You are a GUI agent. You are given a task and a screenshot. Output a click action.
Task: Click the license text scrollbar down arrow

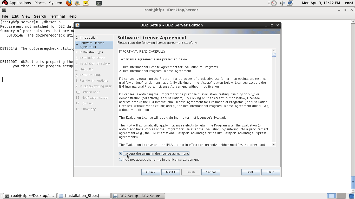click(274, 144)
